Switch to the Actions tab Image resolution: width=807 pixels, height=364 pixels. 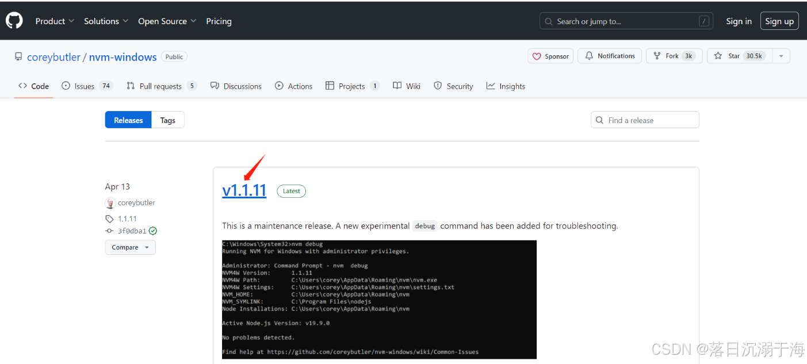293,86
